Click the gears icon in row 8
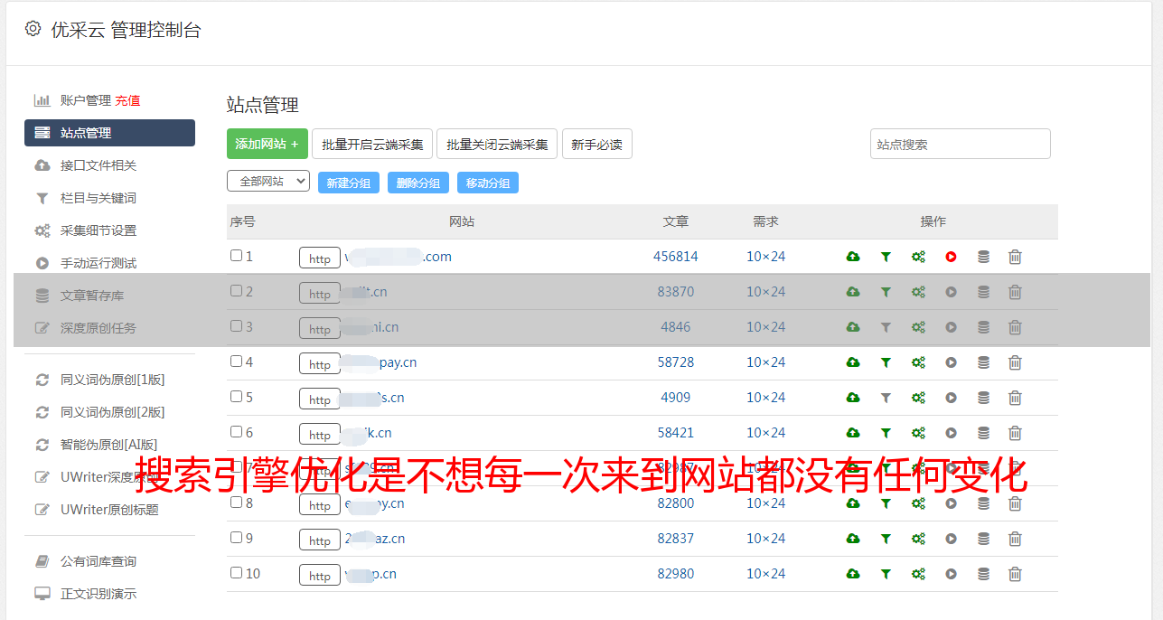1163x620 pixels. [918, 503]
